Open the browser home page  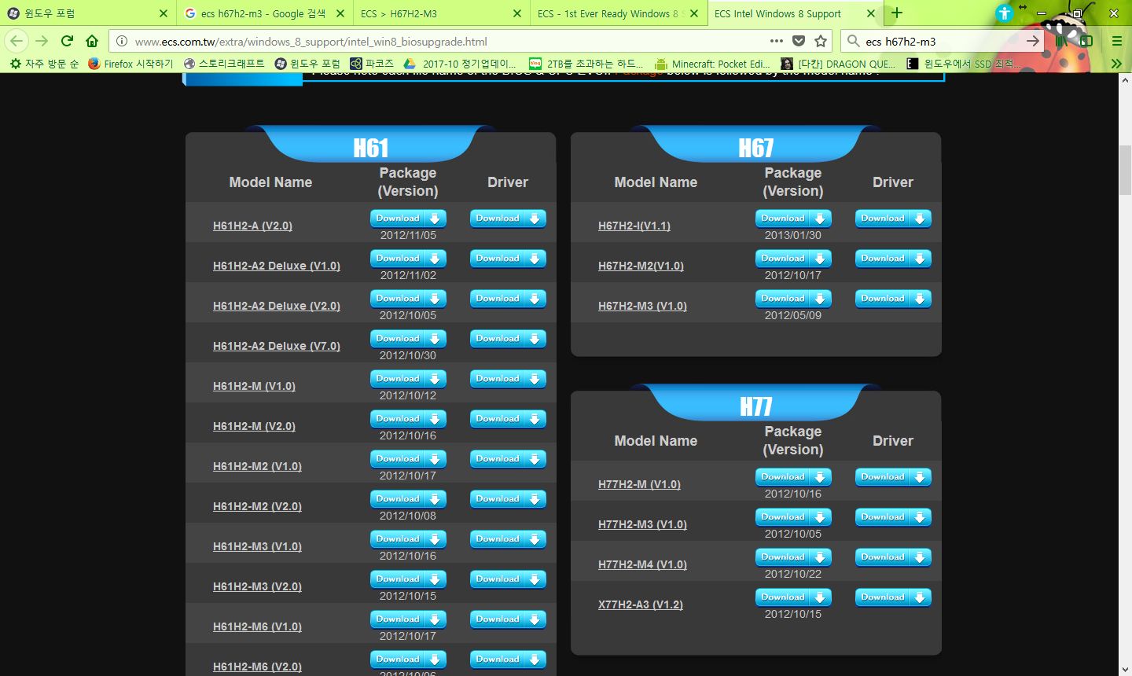(x=92, y=41)
